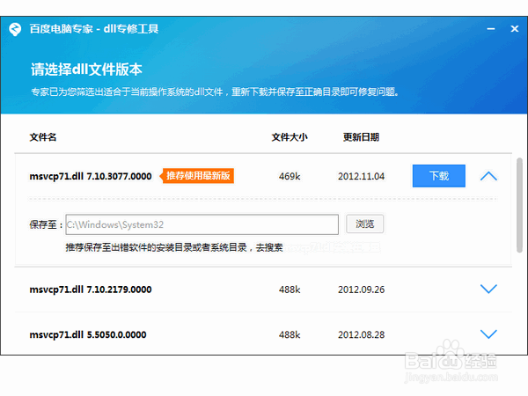The image size is (528, 396).
Task: Click the 推荐保存至出错软件 hint text
Action: (174, 247)
